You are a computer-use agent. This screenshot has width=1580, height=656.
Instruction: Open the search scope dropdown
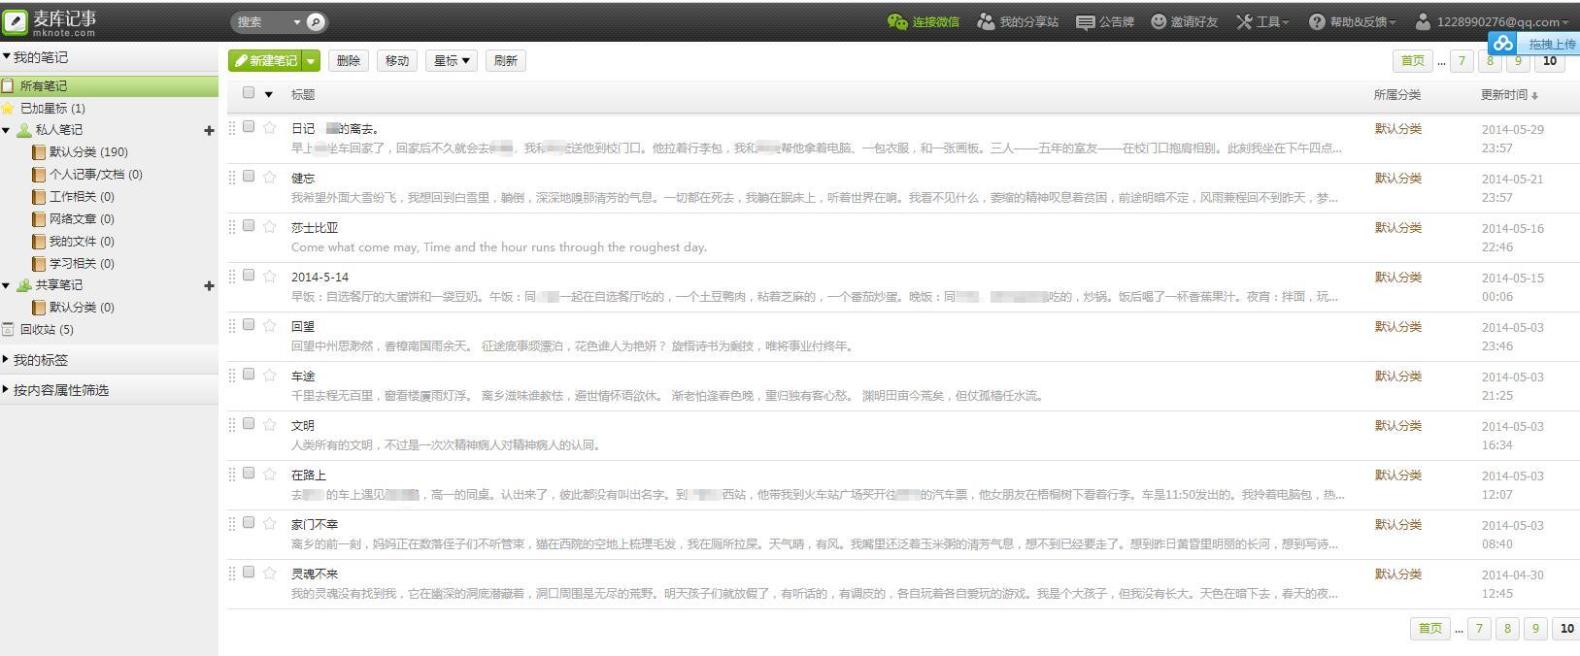pyautogui.click(x=296, y=21)
